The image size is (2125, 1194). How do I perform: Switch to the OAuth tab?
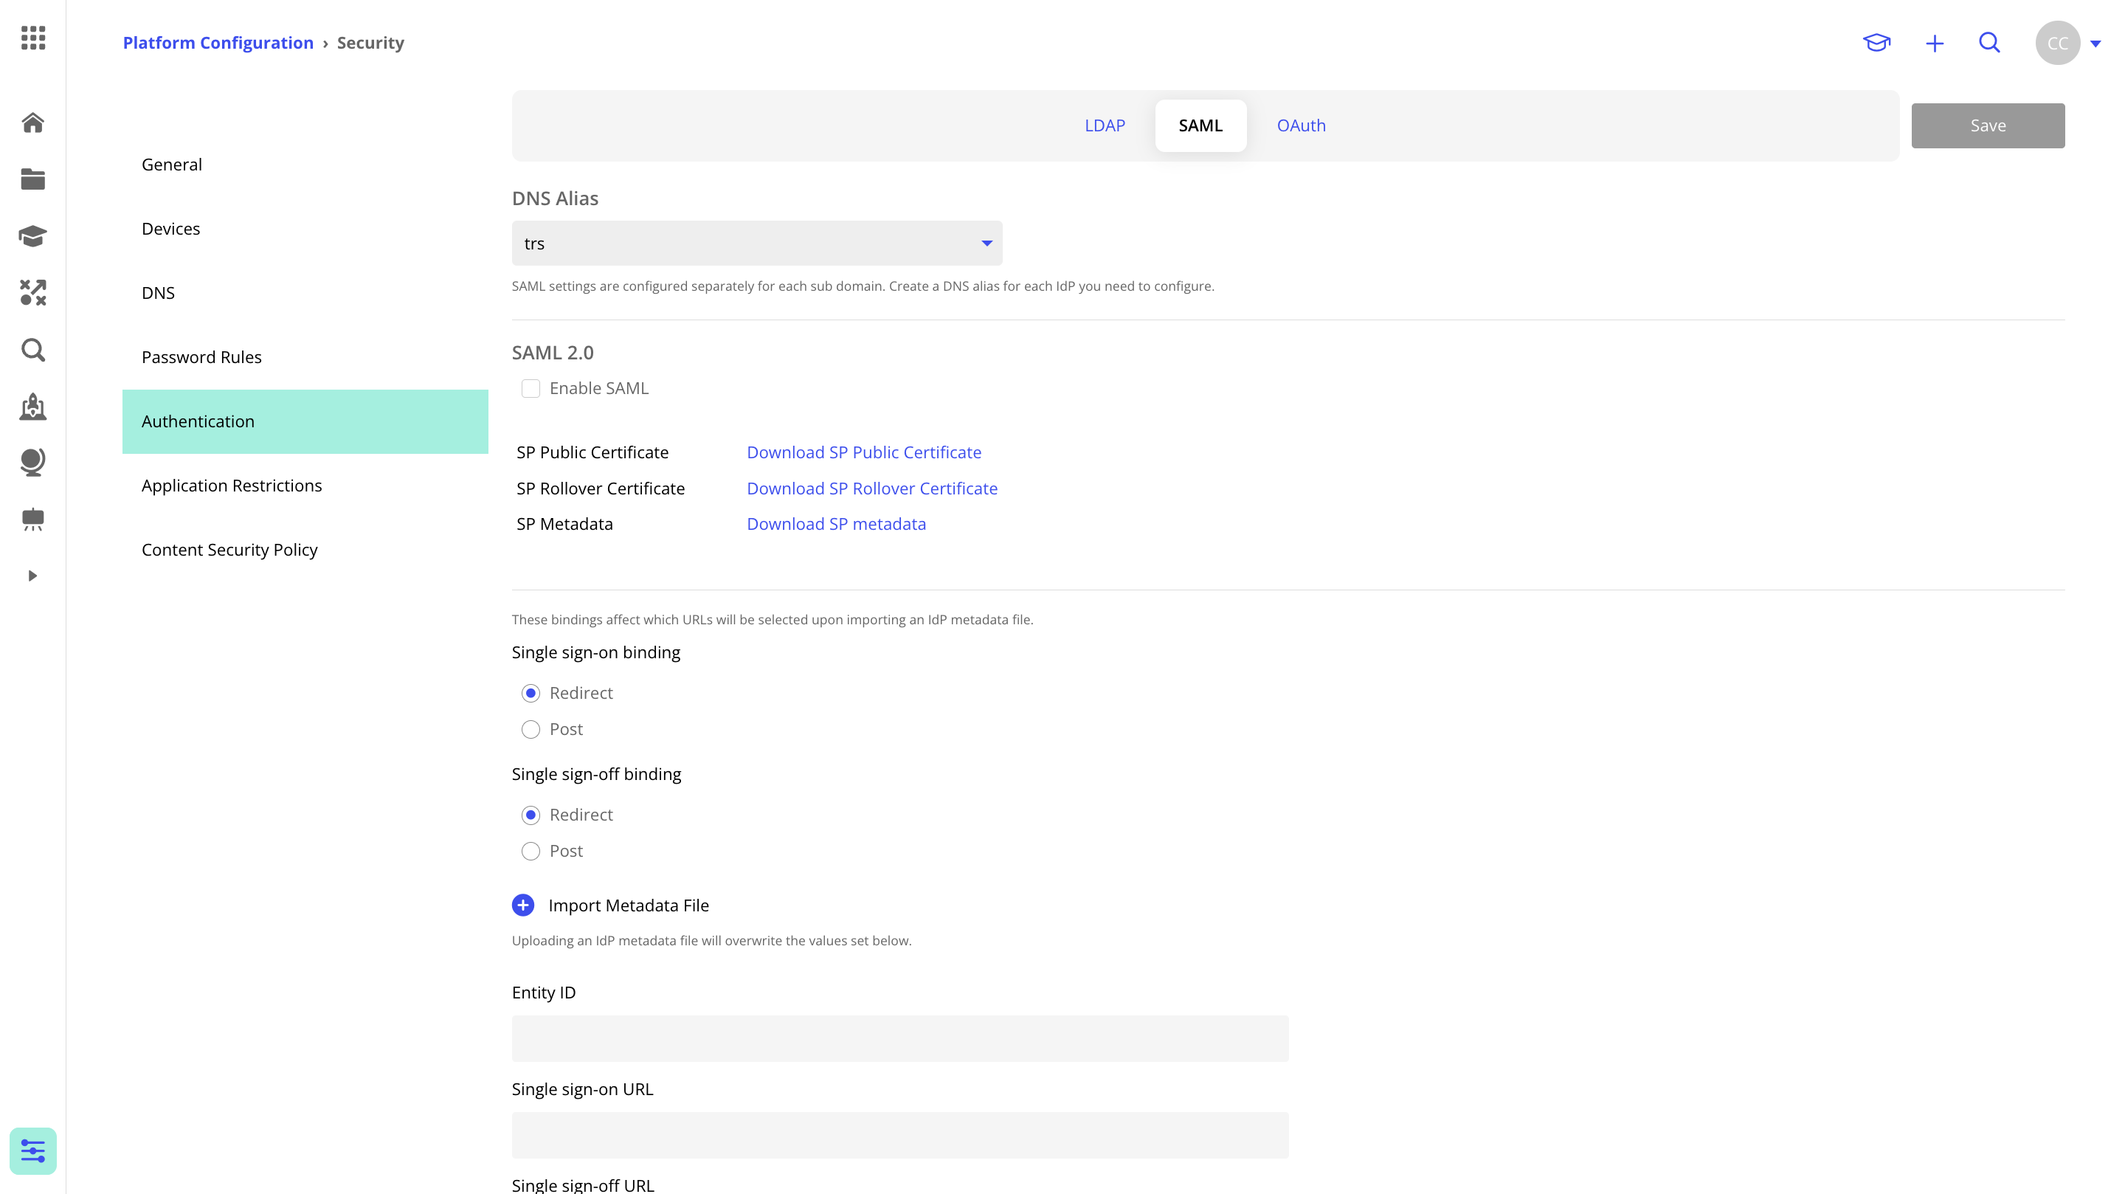click(1302, 125)
